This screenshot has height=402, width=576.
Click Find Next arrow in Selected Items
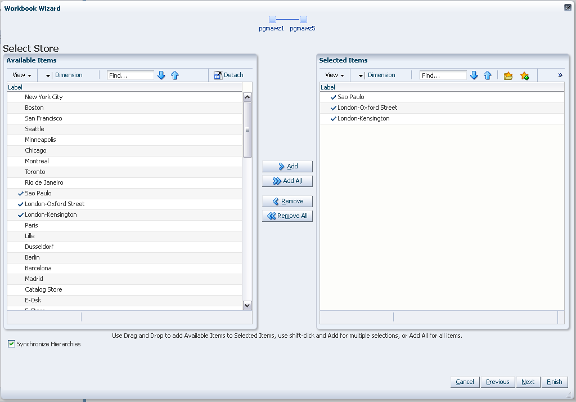click(474, 75)
